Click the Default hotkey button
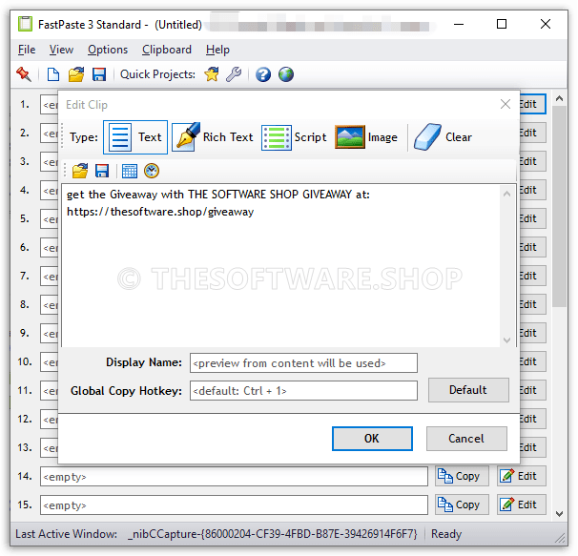Viewport: 578px width, 556px height. 468,390
